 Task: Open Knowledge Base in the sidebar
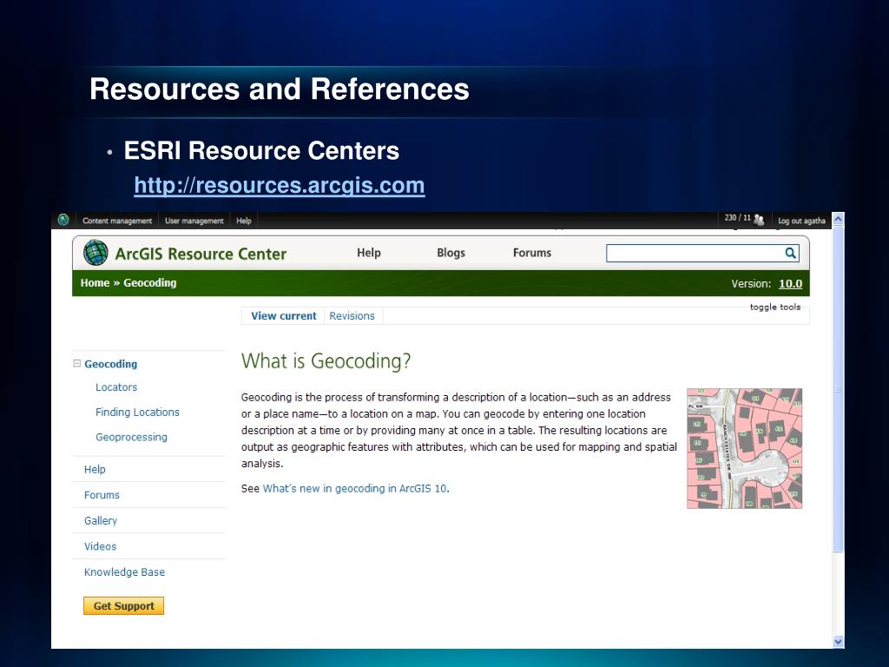click(124, 572)
